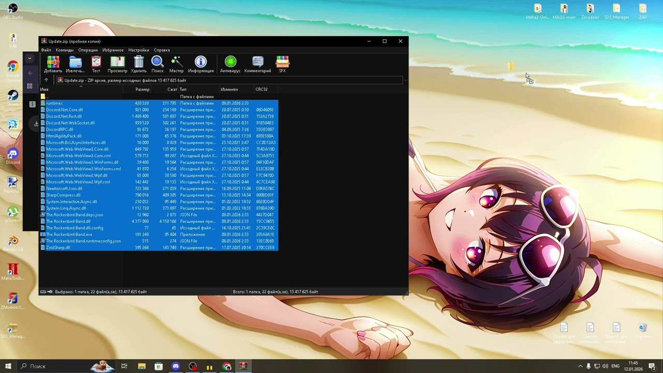Open the Файл menu

coord(46,50)
